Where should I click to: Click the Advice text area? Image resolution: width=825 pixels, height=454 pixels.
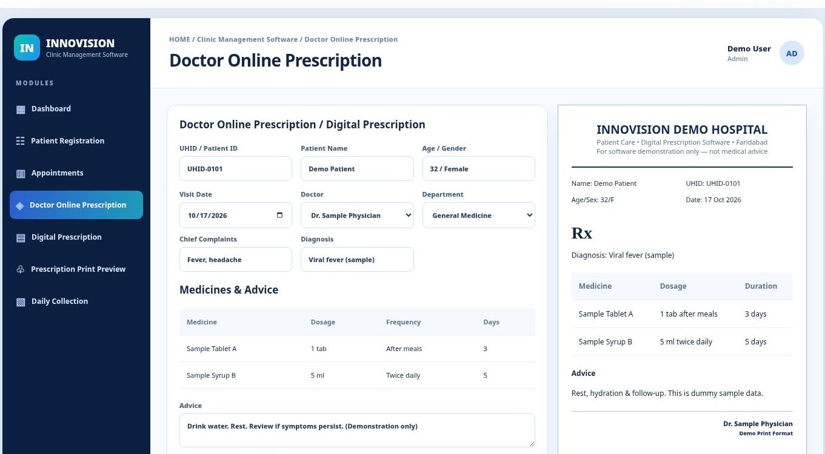pyautogui.click(x=357, y=431)
